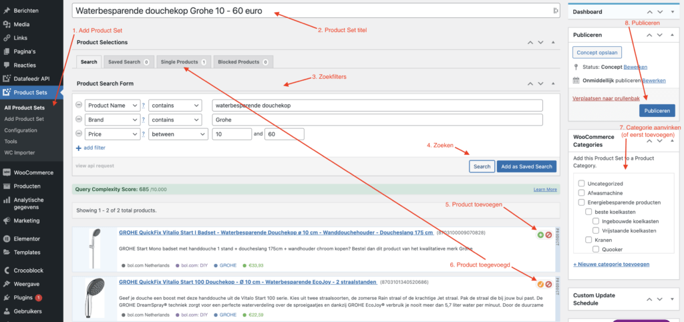684x322 pixels.
Task: Enable the Kranen category checkbox
Action: pyautogui.click(x=588, y=240)
